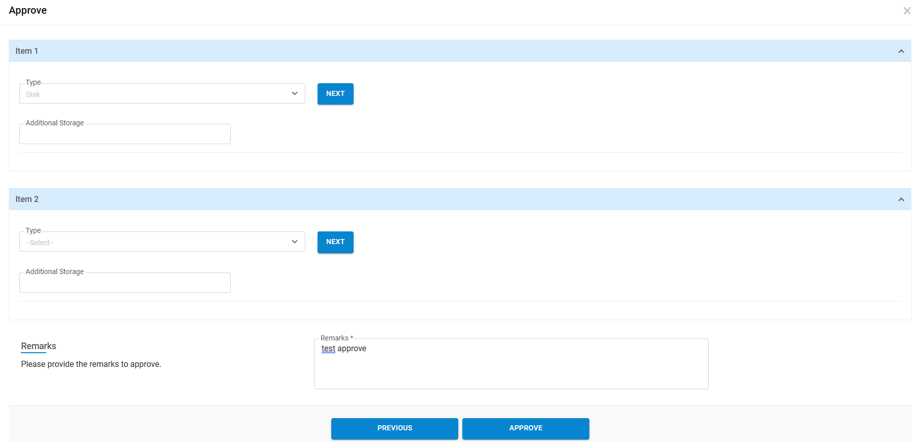This screenshot has width=912, height=442.
Task: Close the Approve dialog
Action: tap(906, 11)
